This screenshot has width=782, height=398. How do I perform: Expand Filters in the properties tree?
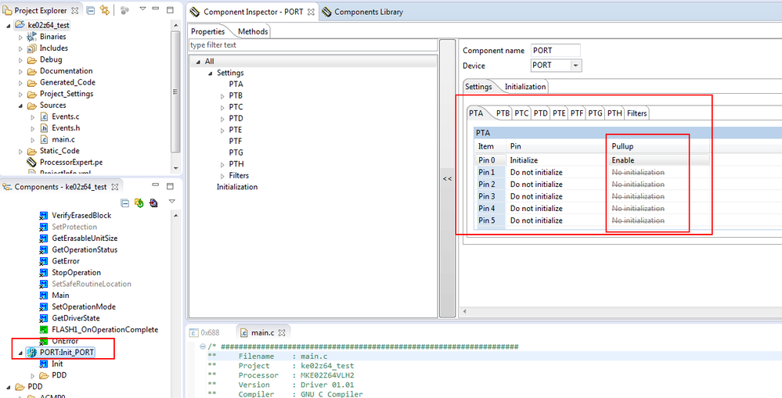(222, 176)
